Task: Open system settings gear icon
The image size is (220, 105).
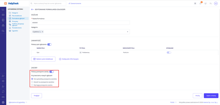Action: pos(3,102)
